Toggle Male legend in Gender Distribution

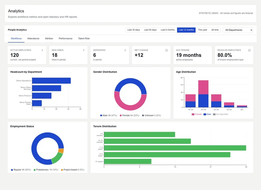pyautogui.click(x=108, y=115)
